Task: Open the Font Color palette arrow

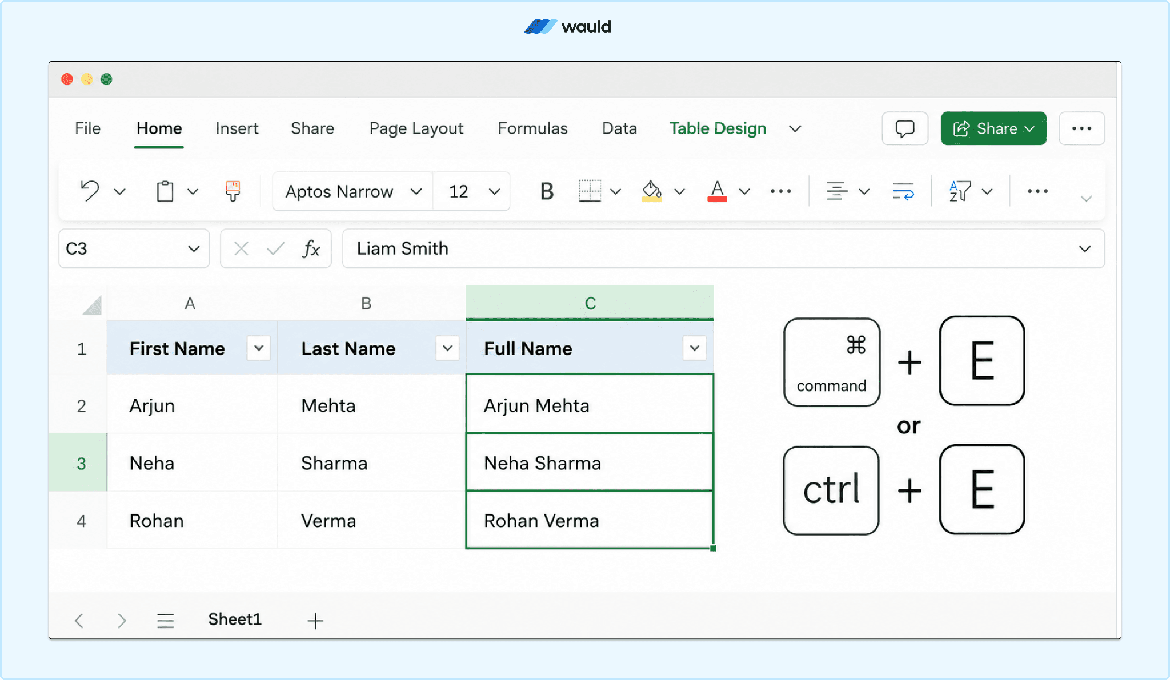Action: click(x=744, y=191)
